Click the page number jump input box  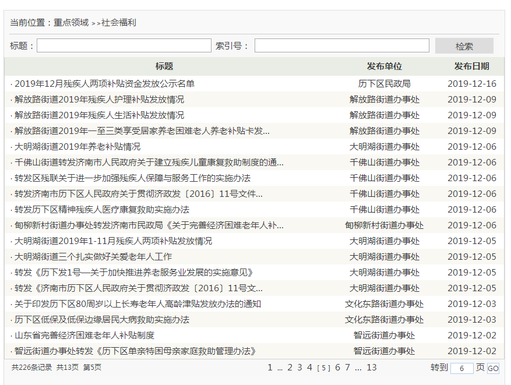(x=462, y=368)
